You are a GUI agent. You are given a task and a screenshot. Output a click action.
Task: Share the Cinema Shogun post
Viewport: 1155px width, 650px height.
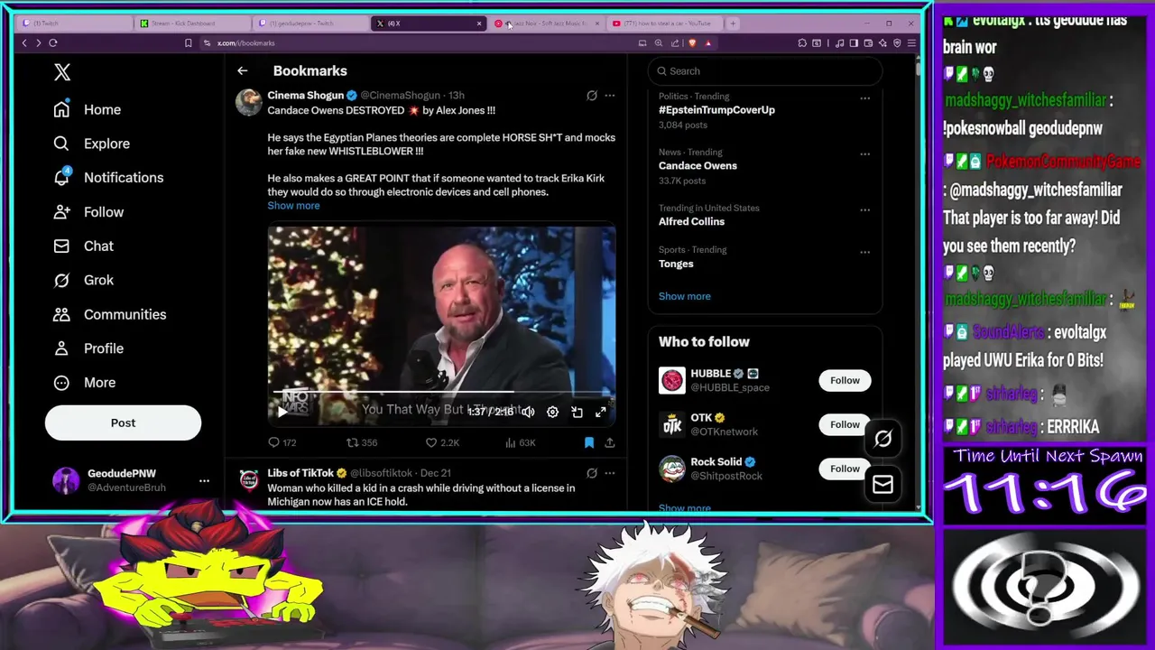pos(610,442)
